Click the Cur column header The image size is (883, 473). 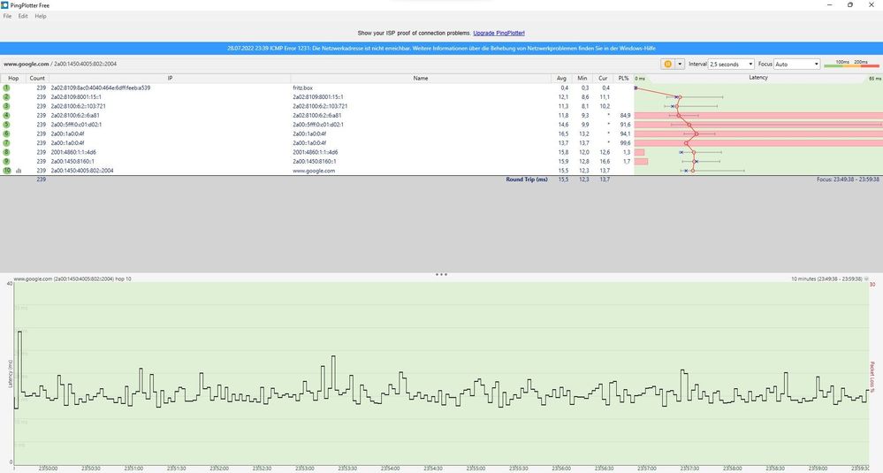click(x=603, y=79)
